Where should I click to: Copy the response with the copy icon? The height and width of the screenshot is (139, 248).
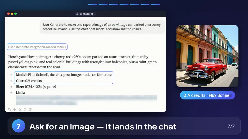(x=10, y=110)
